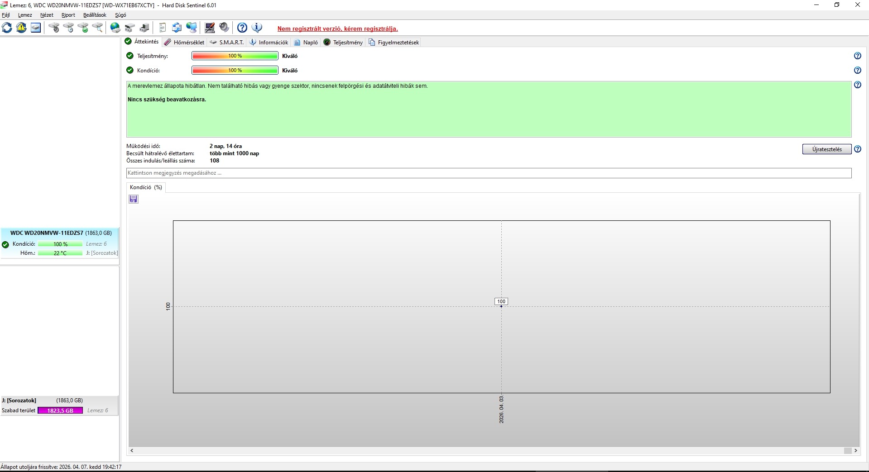The image size is (869, 472).
Task: Select the Kondíció (%) chart tab
Action: 146,187
